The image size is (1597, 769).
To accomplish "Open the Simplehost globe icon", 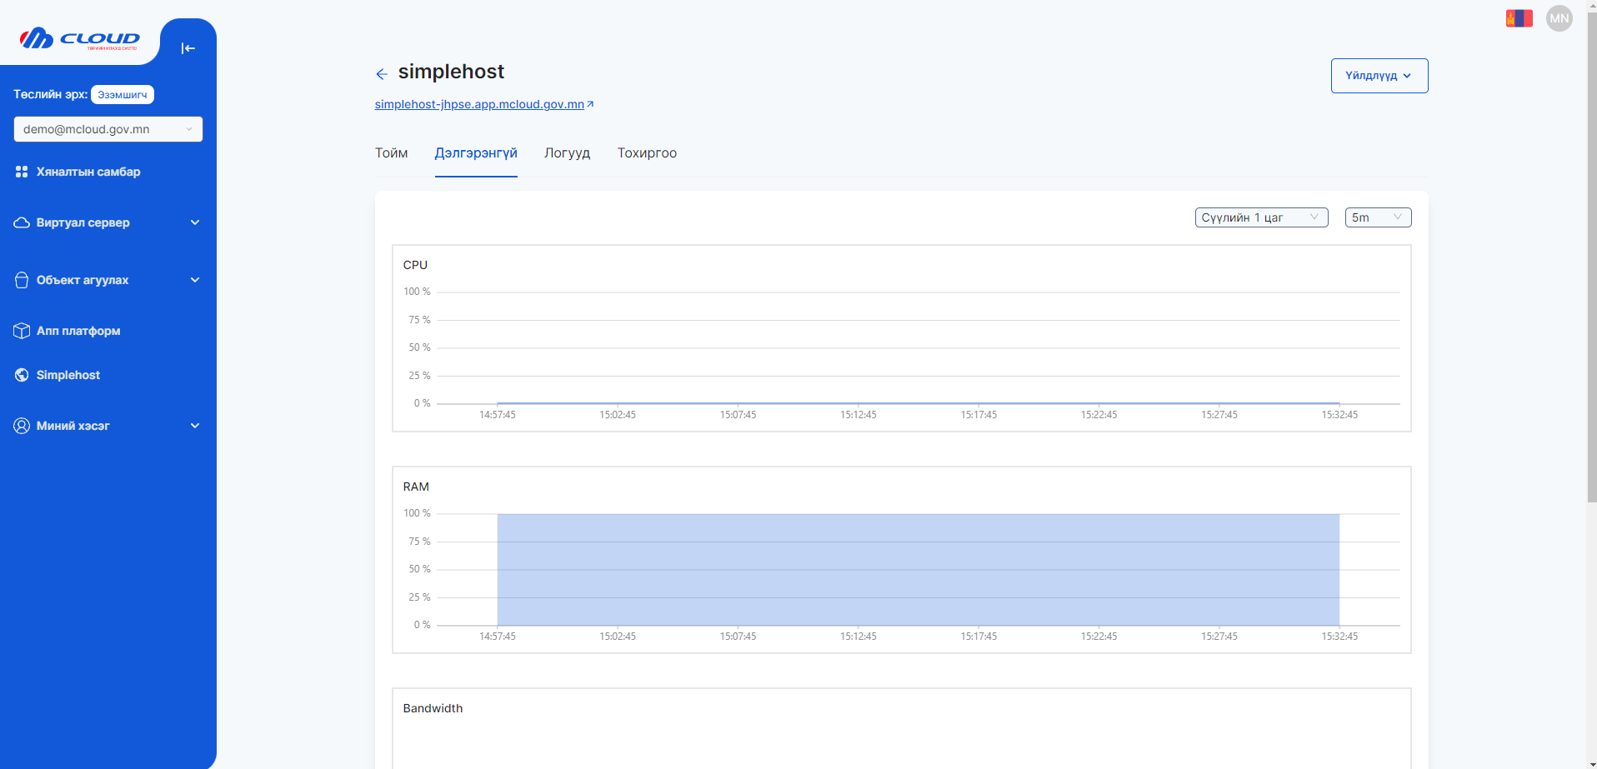I will click(x=21, y=375).
